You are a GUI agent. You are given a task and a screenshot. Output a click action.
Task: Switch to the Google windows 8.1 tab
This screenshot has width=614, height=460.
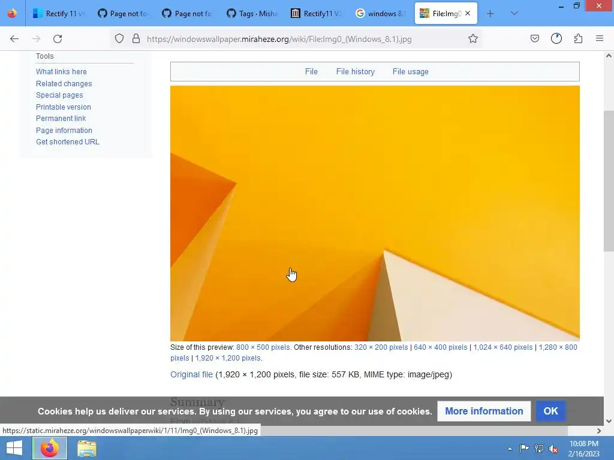tap(381, 14)
